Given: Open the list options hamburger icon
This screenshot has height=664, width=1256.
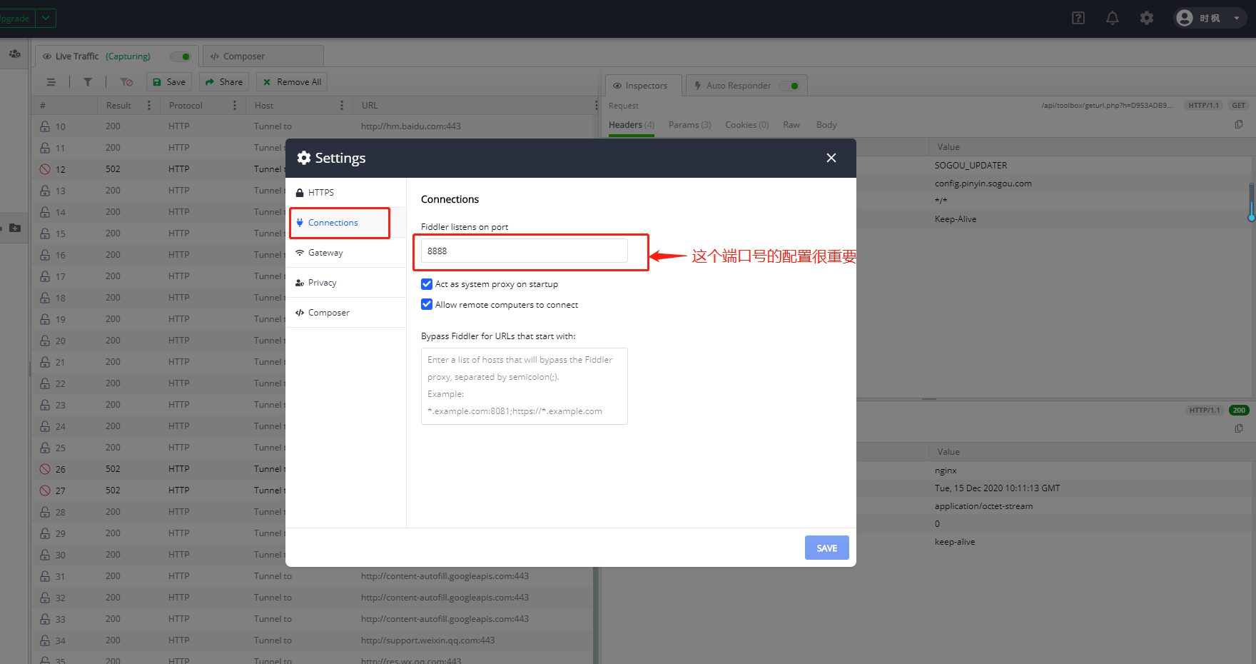Looking at the screenshot, I should (x=51, y=81).
